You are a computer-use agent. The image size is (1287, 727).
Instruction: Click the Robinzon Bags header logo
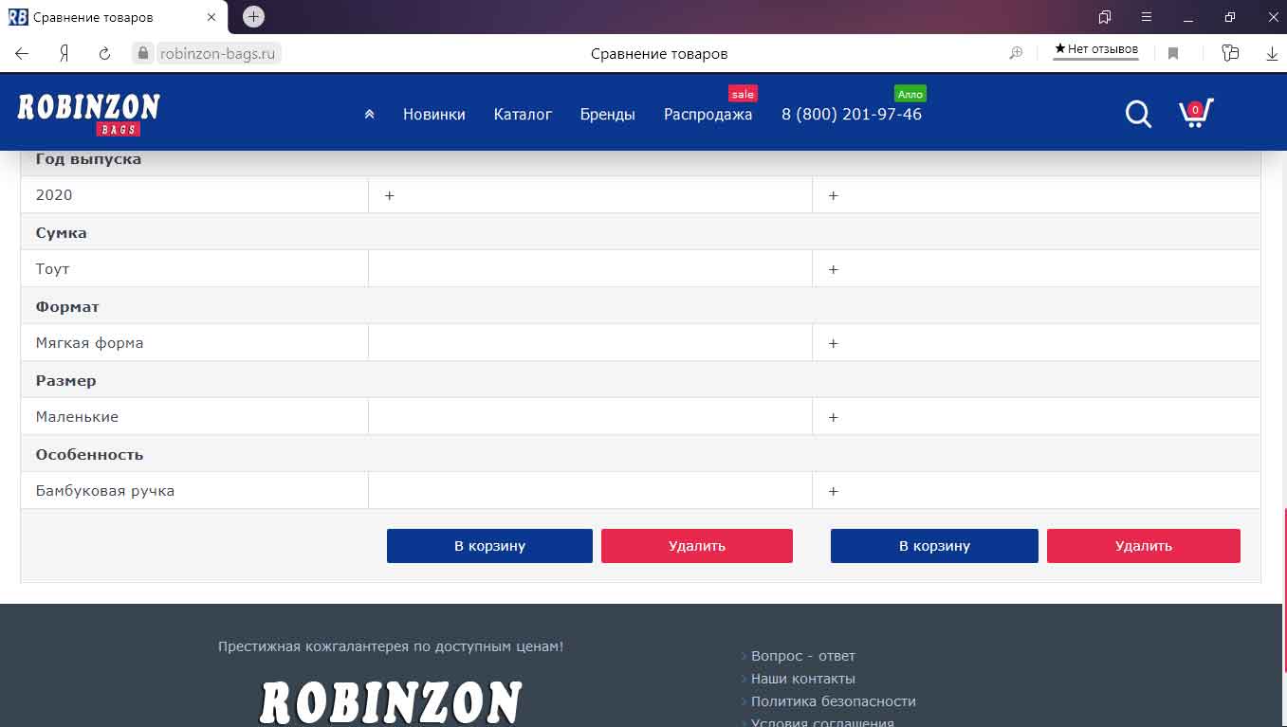coord(88,114)
